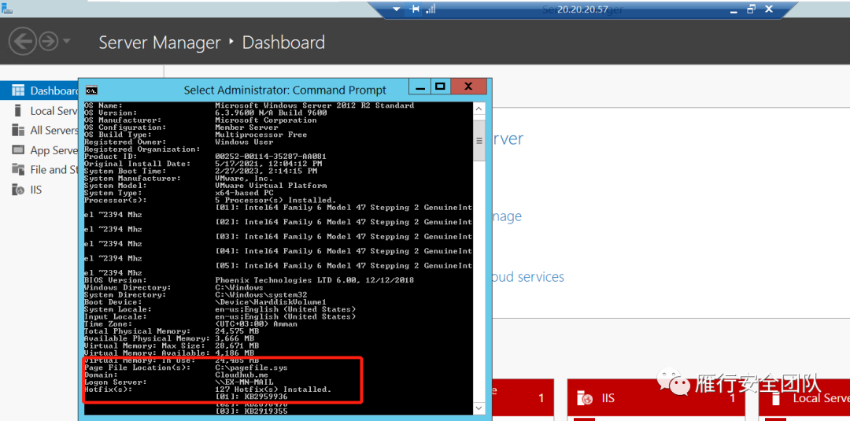The image size is (850, 421).
Task: Click the '127 Hotfix(s) Installed.' line
Action: click(x=272, y=390)
